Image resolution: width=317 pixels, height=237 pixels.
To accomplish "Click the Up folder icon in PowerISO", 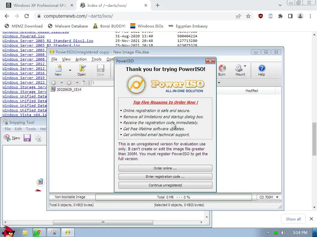I will [84, 83].
